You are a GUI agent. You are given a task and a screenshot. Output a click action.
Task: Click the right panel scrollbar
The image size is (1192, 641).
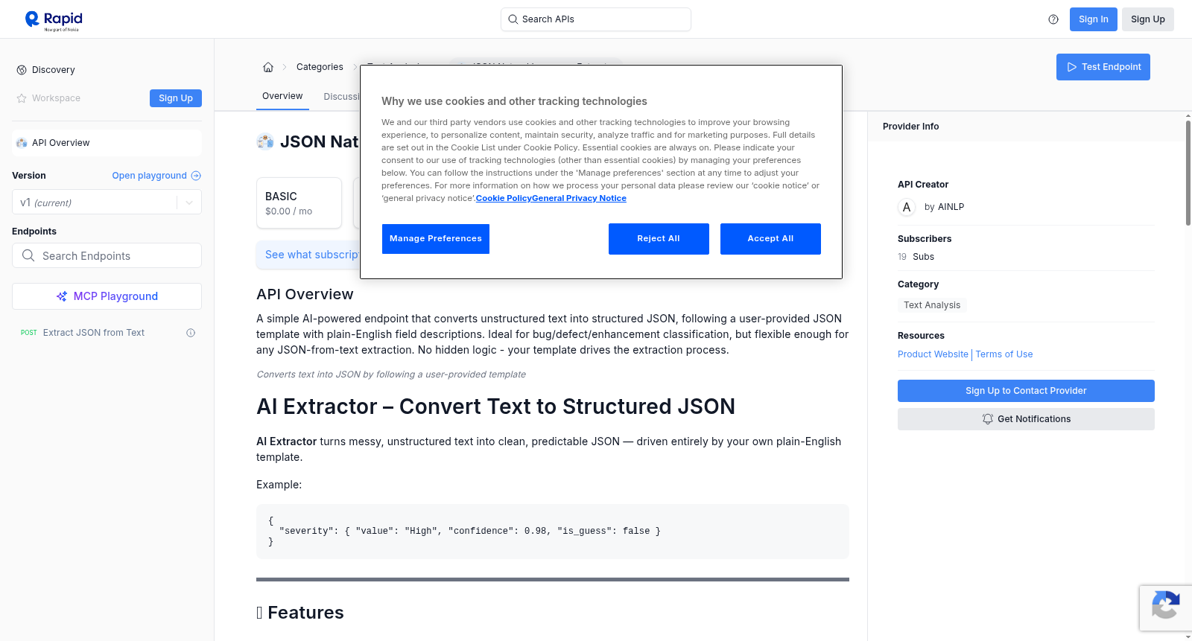point(1188,173)
